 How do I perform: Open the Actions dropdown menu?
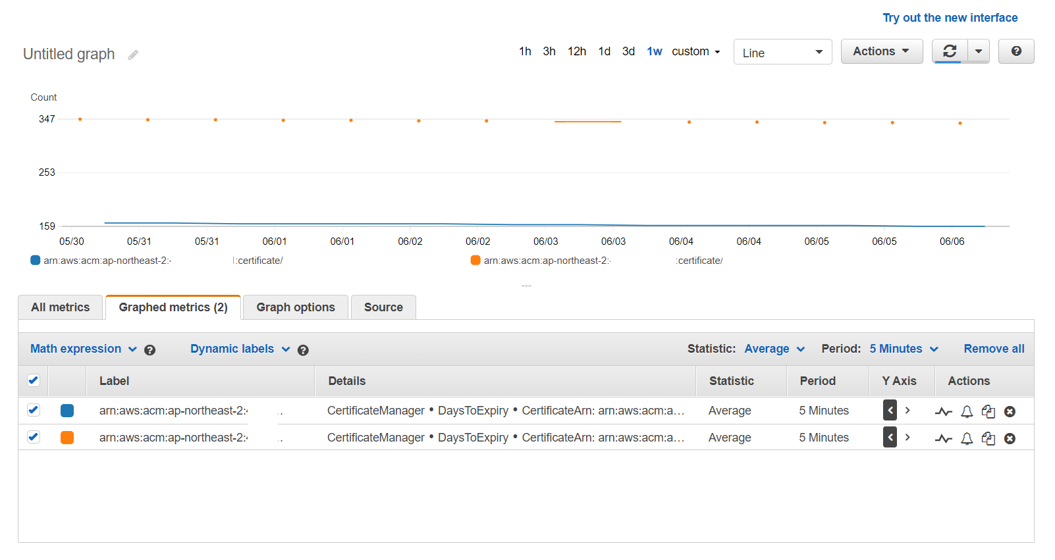tap(881, 51)
